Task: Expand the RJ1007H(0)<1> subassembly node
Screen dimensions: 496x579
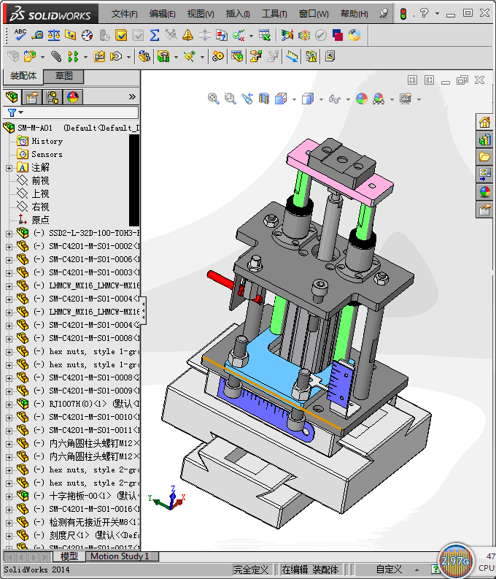Action: click(x=9, y=404)
